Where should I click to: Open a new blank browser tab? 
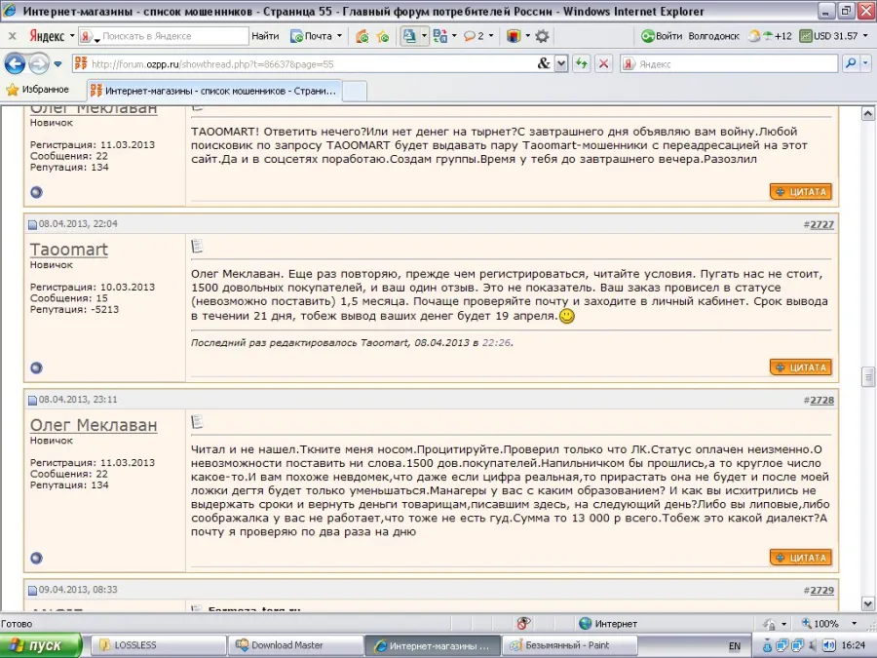[354, 92]
